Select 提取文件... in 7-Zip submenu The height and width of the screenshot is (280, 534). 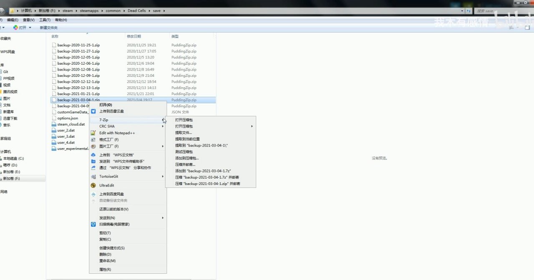pos(211,133)
